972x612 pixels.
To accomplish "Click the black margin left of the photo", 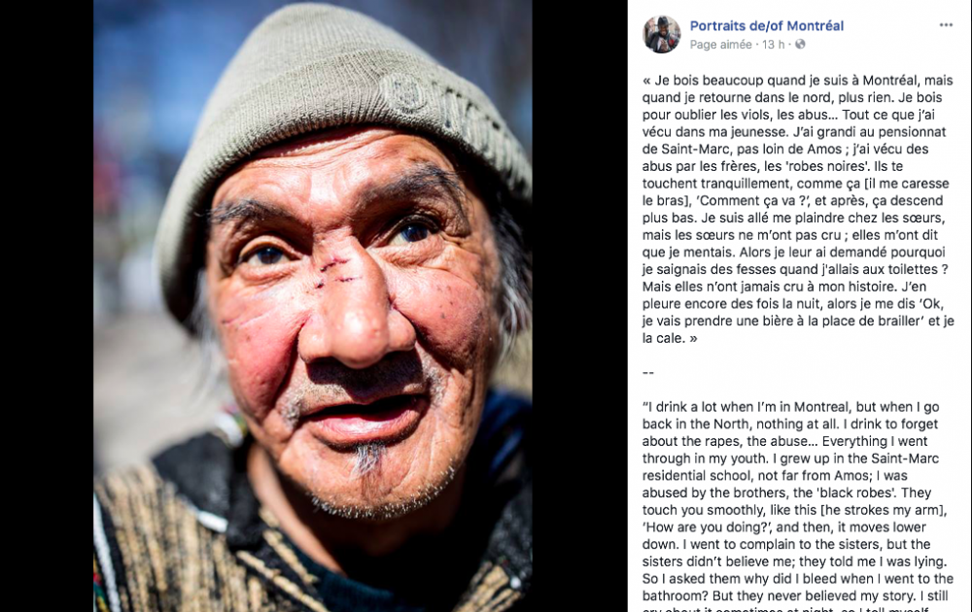I will 47,306.
